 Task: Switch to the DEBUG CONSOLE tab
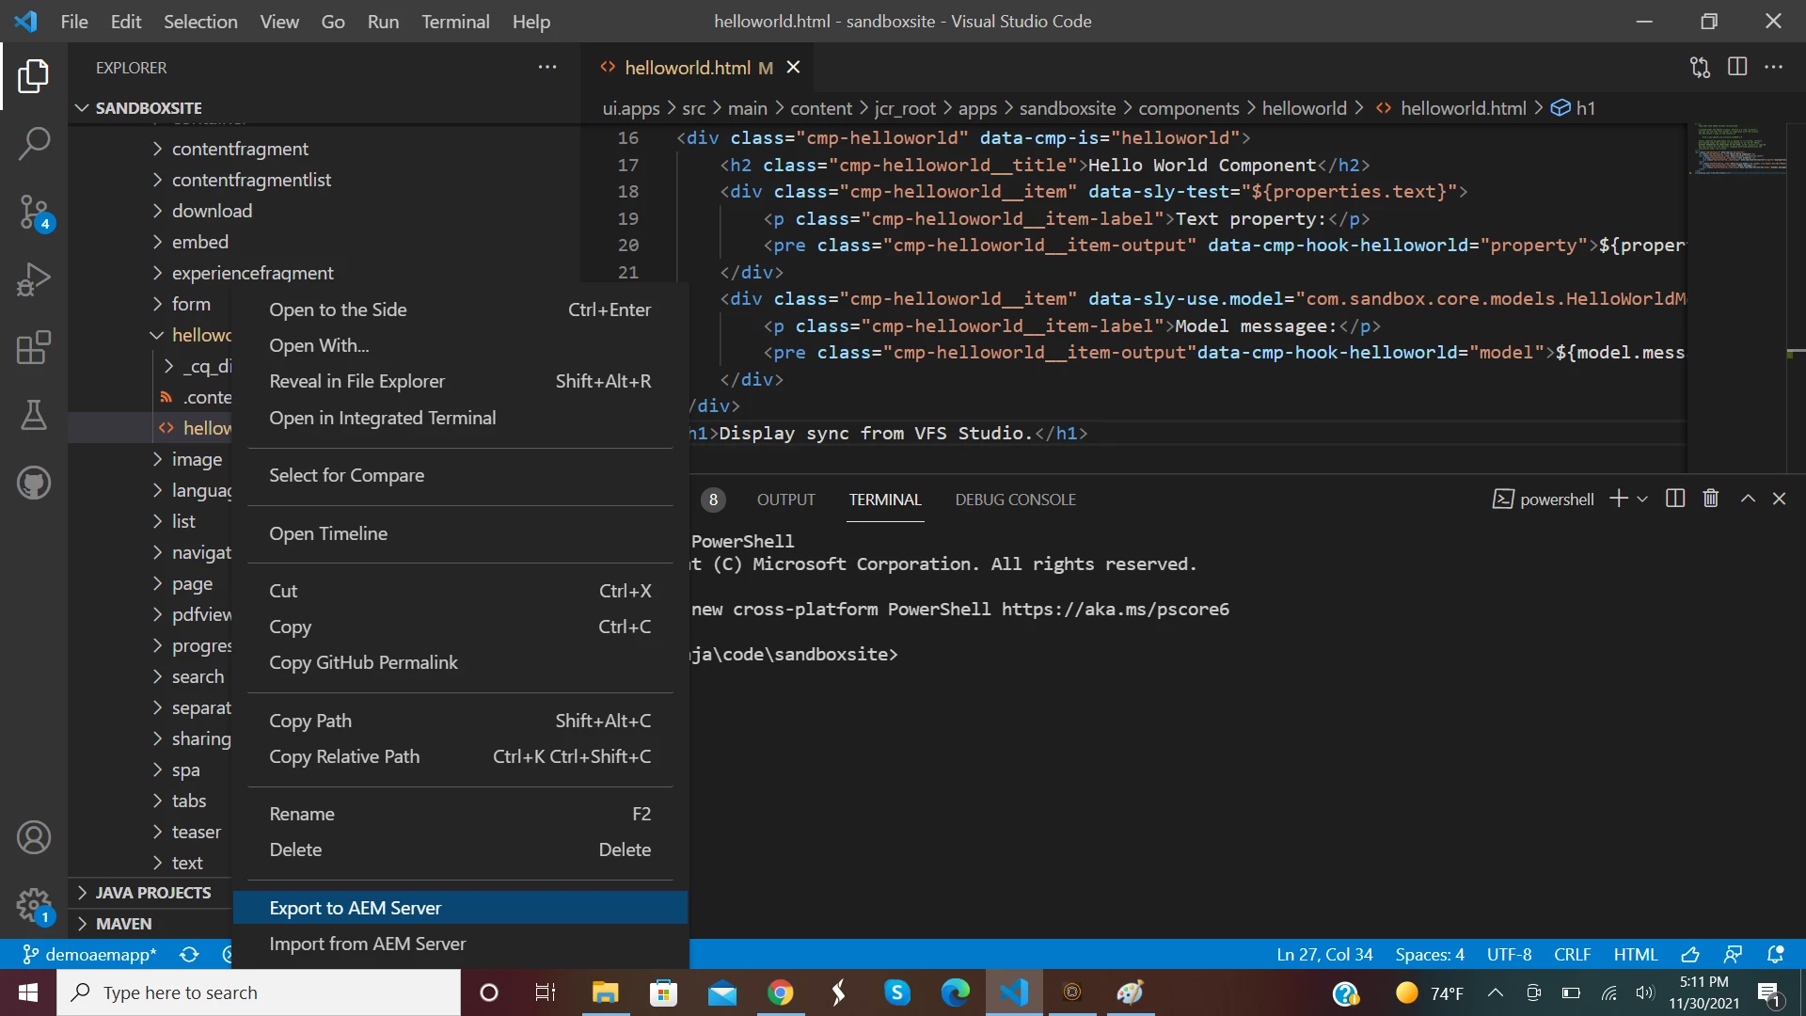(x=1015, y=500)
